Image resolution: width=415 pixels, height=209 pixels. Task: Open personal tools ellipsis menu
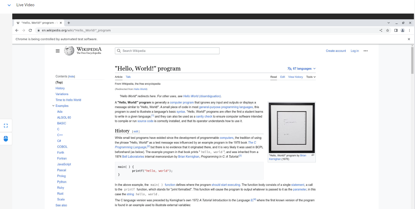[x=366, y=51]
